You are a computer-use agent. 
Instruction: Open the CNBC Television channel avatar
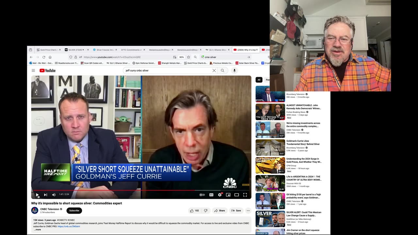point(35,211)
